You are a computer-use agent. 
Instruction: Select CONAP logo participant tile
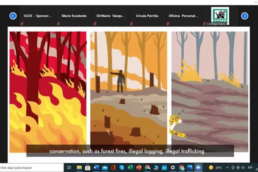(220, 16)
